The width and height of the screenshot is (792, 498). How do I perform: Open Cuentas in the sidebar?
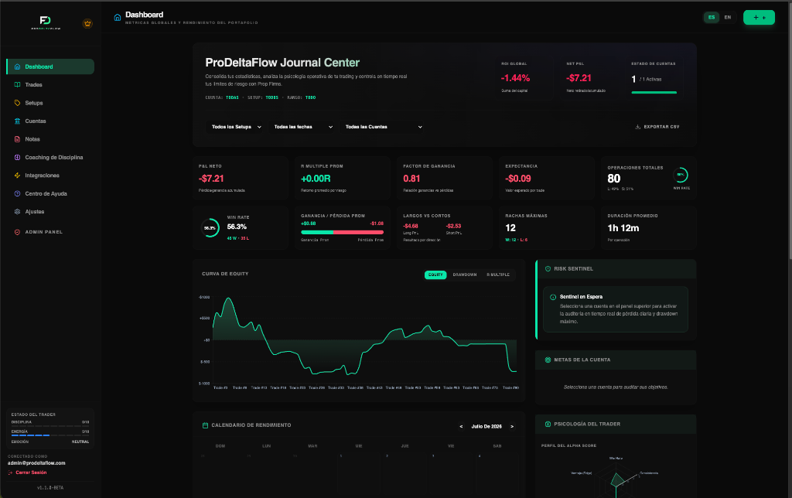point(50,121)
